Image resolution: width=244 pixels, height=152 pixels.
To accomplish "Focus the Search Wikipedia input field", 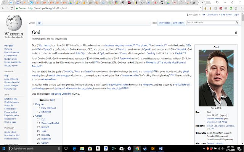I will click(x=211, y=22).
